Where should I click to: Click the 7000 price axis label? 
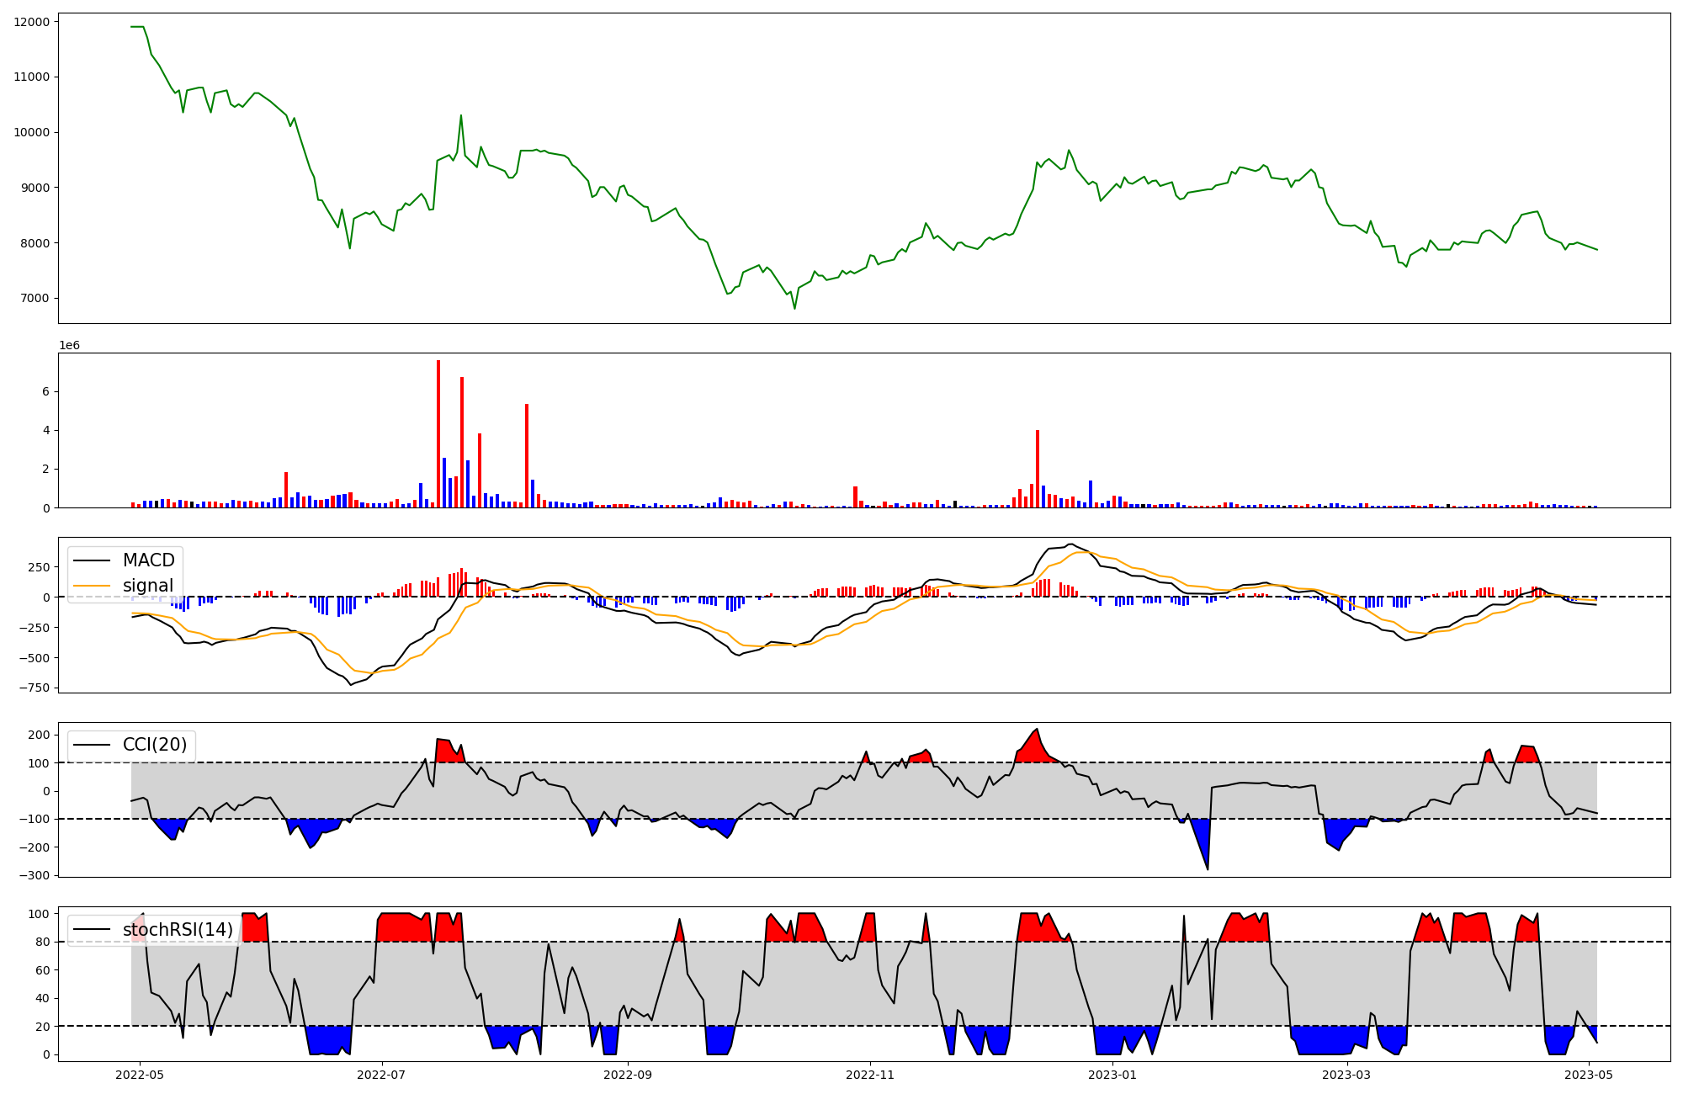tap(35, 299)
